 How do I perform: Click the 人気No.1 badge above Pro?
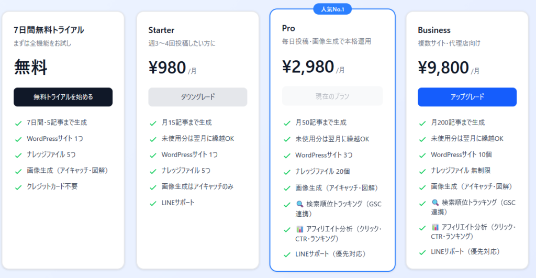(332, 8)
